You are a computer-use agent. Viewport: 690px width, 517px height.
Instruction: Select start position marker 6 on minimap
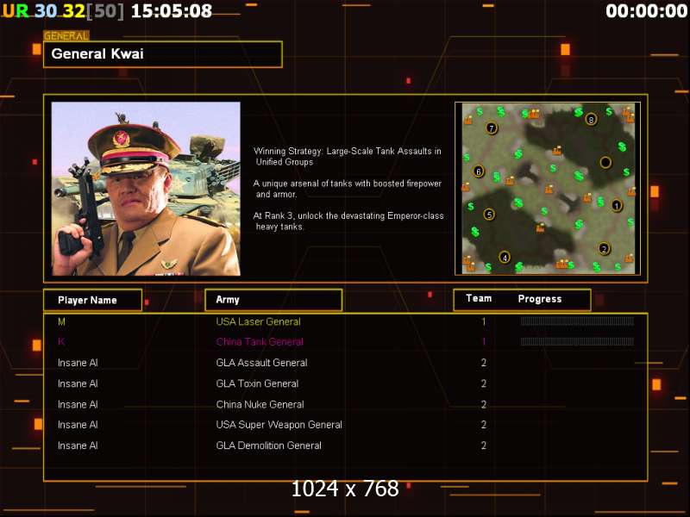tap(479, 171)
